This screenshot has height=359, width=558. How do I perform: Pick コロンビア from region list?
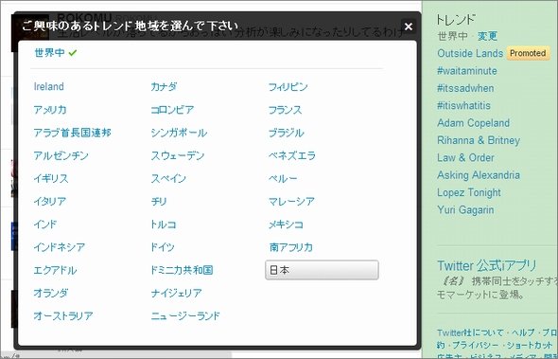coord(172,110)
